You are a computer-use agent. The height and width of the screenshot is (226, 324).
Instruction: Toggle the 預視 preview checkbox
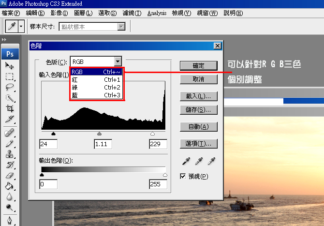(183, 176)
